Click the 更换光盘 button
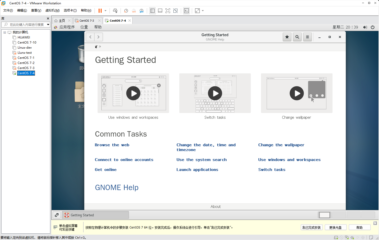Viewport: 379px width, 240px height. click(x=336, y=228)
